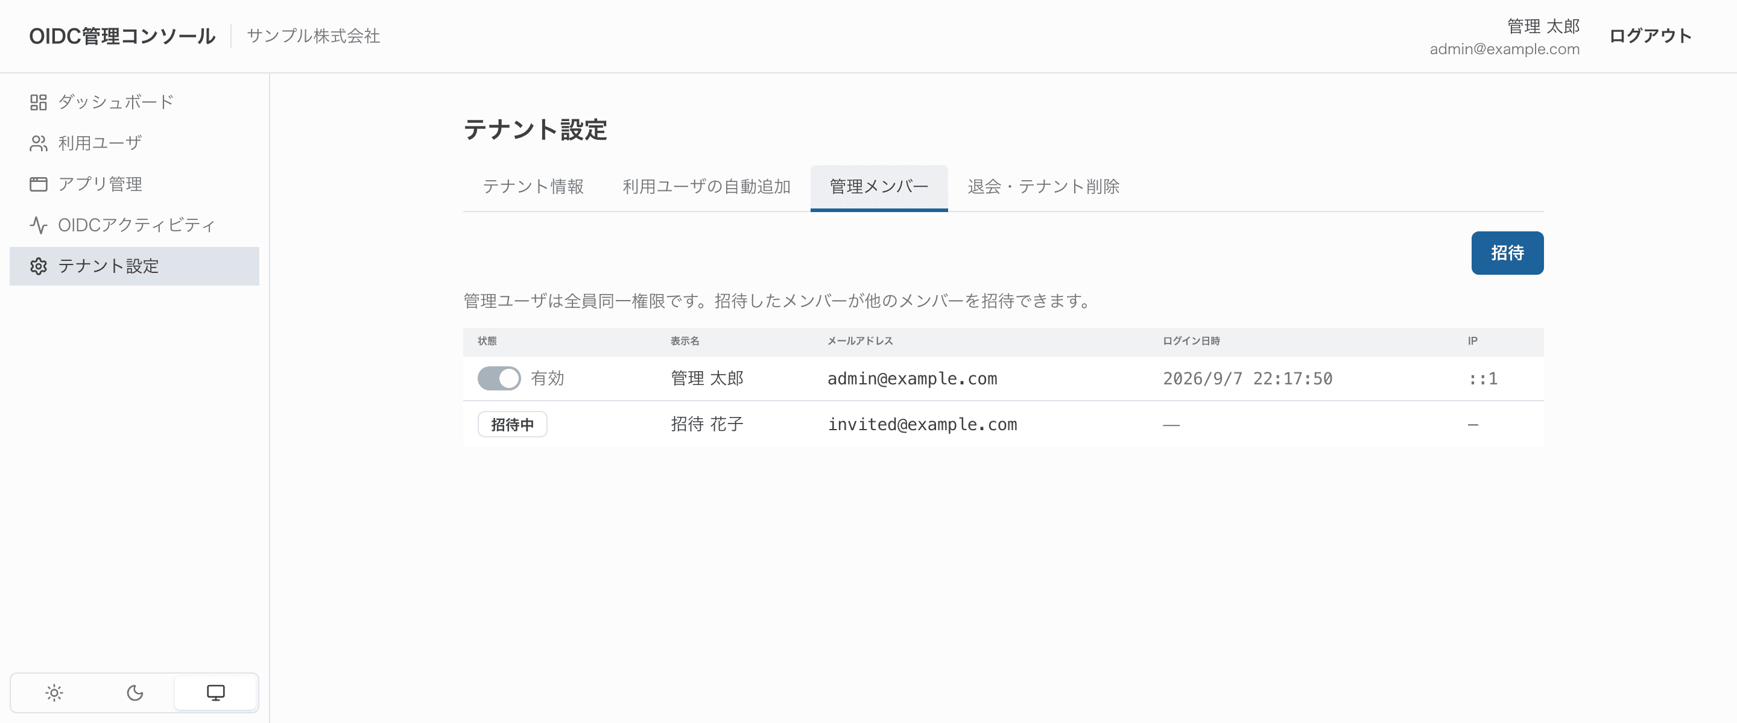Click the ログイン日時 column header
Viewport: 1737px width, 723px height.
1192,341
